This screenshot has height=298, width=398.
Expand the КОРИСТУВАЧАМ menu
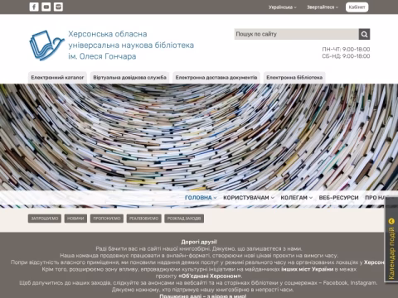(249, 198)
